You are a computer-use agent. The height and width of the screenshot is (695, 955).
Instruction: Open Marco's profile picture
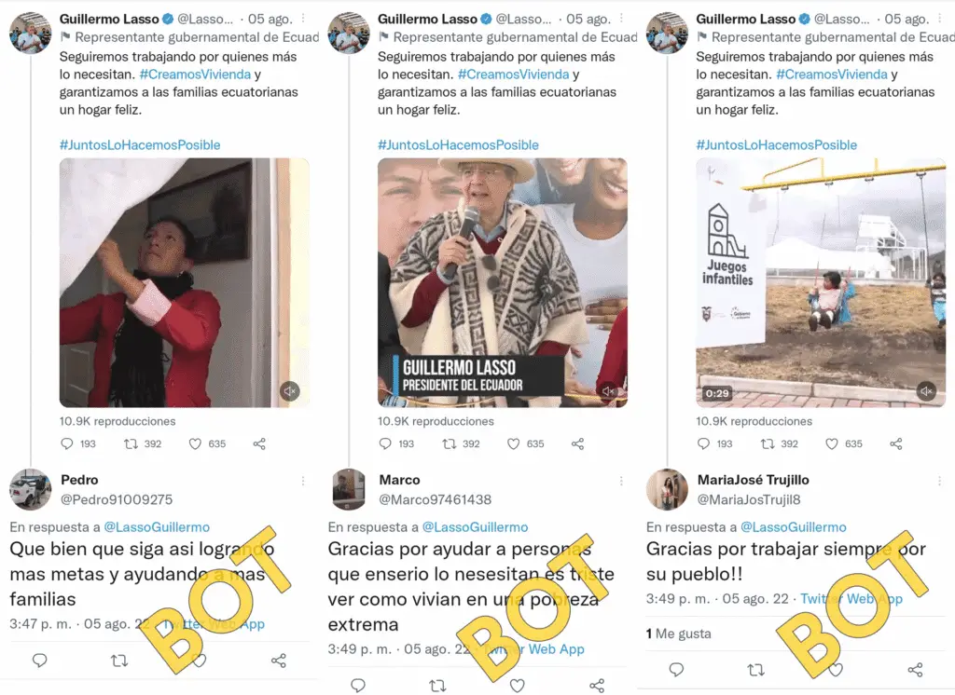(x=349, y=489)
